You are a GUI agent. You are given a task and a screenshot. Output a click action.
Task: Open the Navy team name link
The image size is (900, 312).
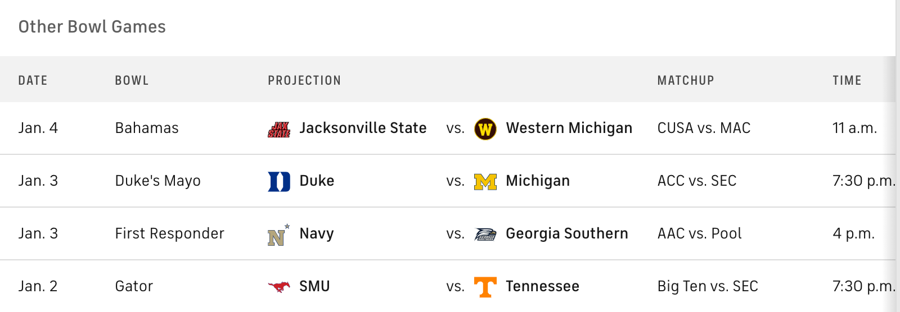(316, 233)
